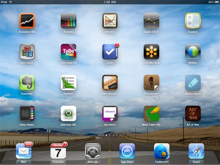Open the OmniGS graphing app
Image resolution: width=220 pixels, height=165 pixels.
pos(110,21)
